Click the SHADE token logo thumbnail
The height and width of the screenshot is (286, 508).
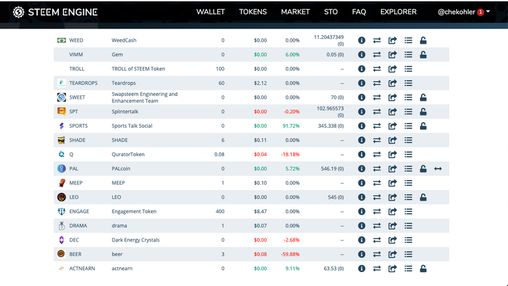[x=62, y=140]
